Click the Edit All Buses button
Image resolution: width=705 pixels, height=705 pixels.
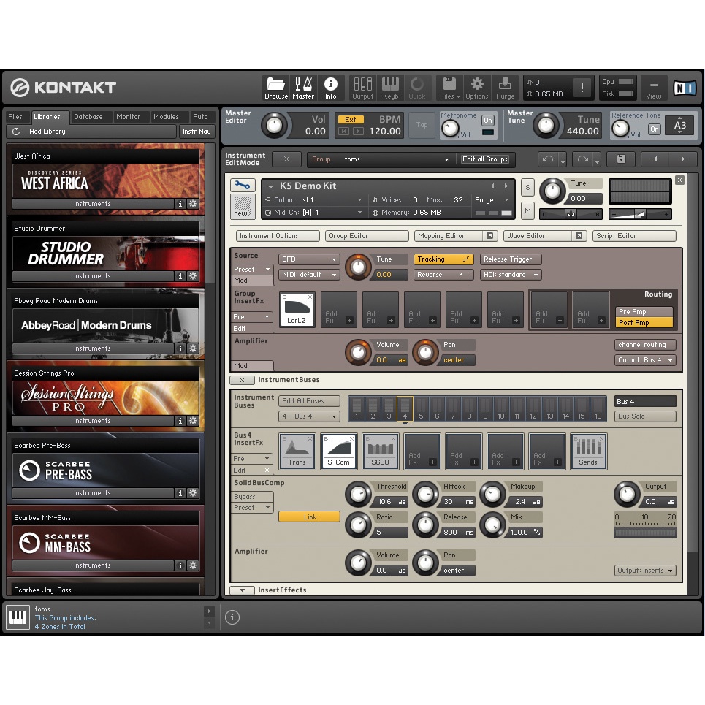click(310, 401)
